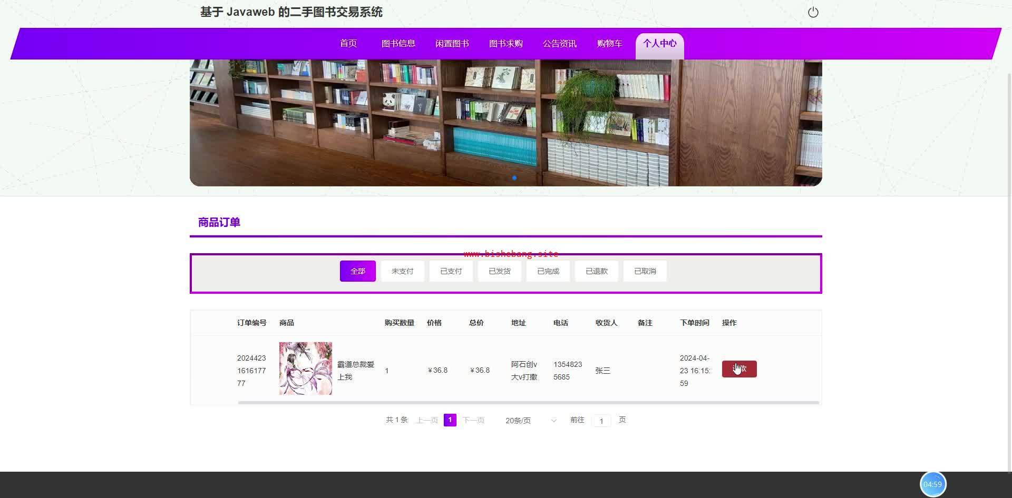Open the 20条/页 page size dropdown

531,421
